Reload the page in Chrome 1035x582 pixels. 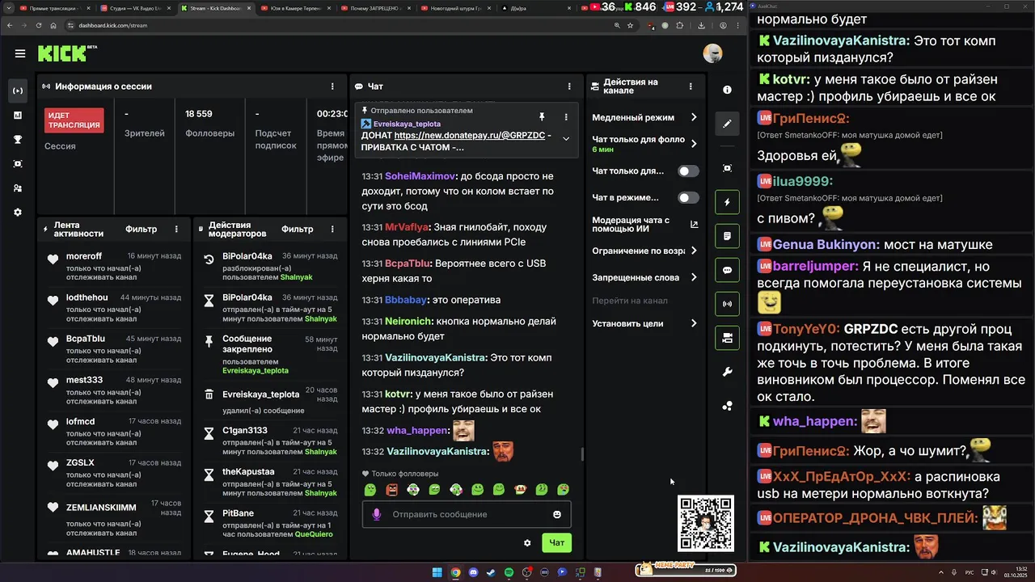(38, 25)
